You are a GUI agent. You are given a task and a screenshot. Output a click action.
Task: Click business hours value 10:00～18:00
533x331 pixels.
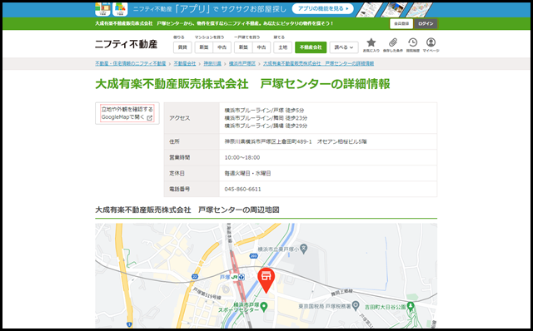(x=242, y=157)
